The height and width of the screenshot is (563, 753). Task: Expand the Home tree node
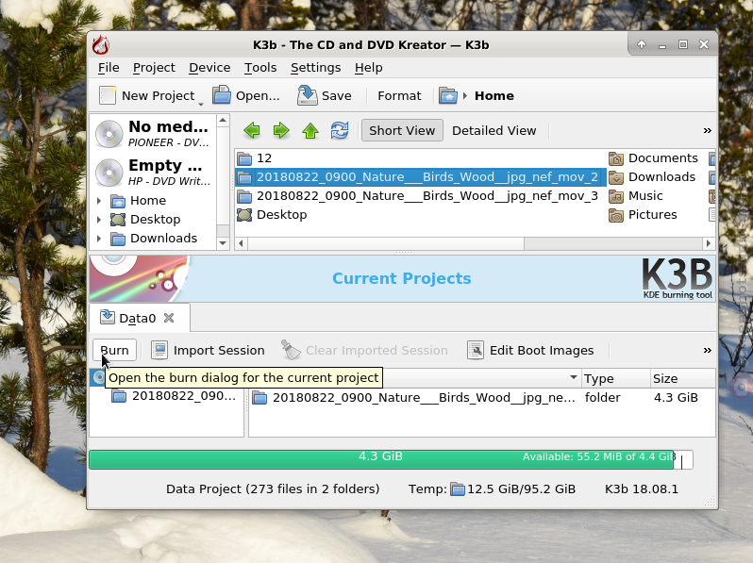click(x=99, y=201)
